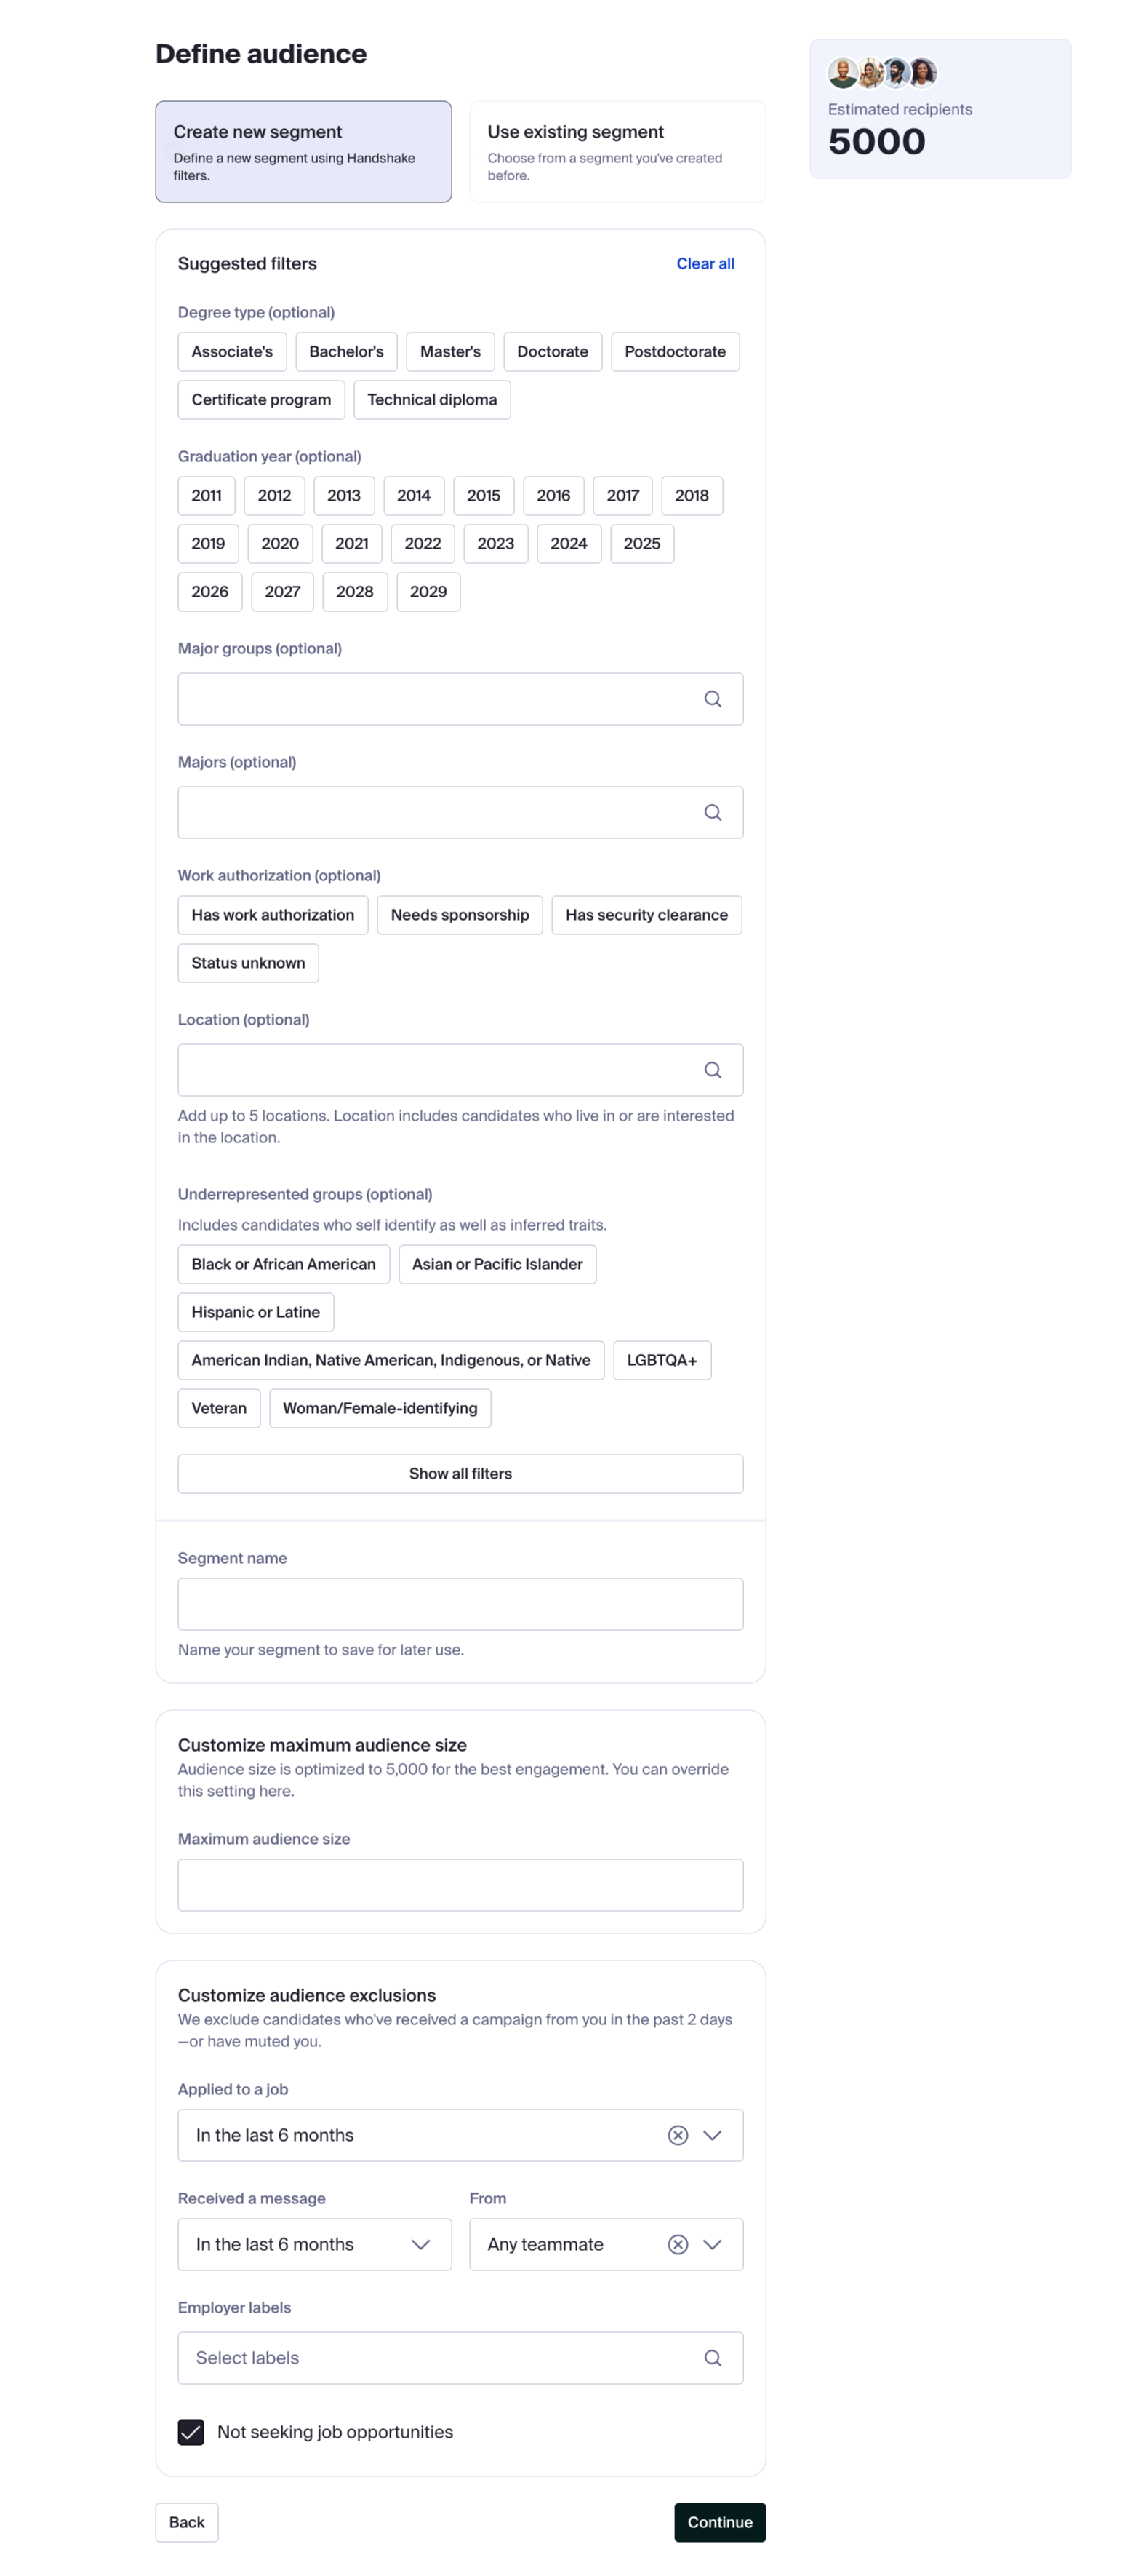
Task: Click the search icon in Employer labels field
Action: coord(713,2357)
